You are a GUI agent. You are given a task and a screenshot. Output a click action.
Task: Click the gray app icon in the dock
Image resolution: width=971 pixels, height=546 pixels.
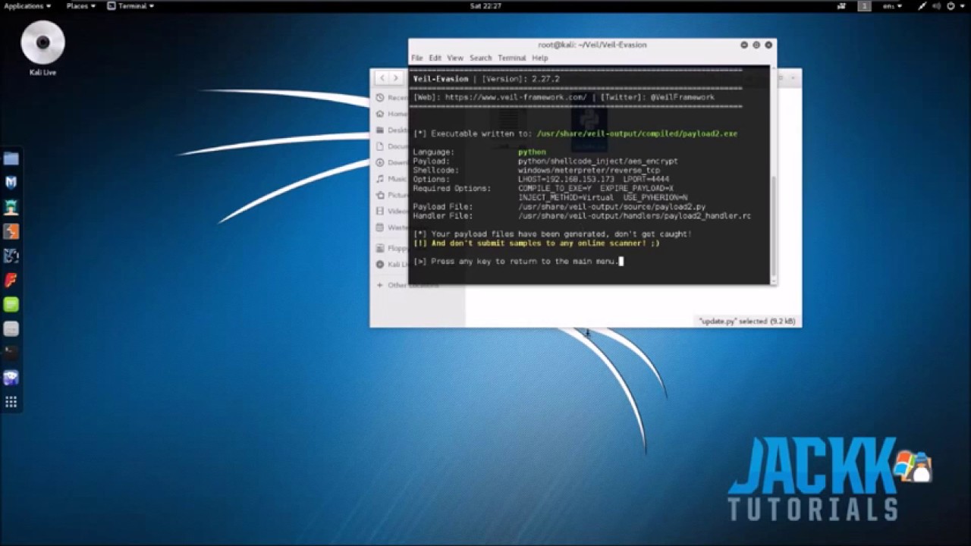[11, 328]
